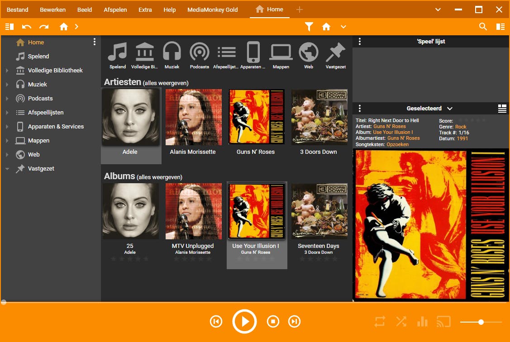Viewport: 510px width, 342px height.
Task: Open the Afspeellijsten tile
Action: [x=226, y=56]
